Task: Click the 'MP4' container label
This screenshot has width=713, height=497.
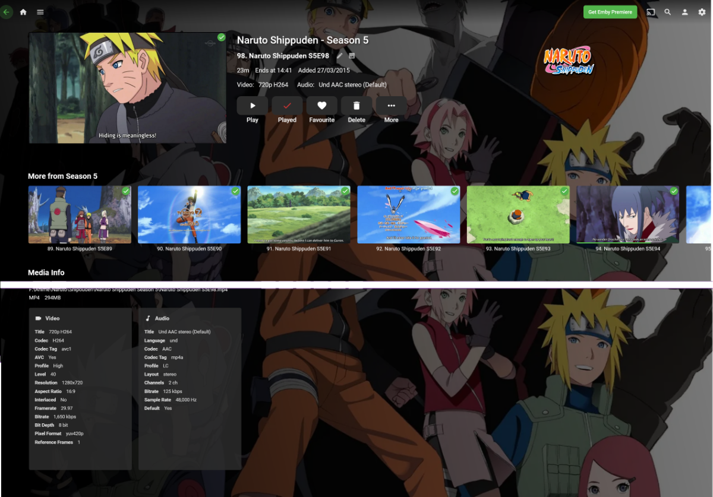Action: pos(34,297)
